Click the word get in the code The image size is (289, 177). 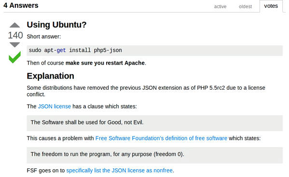point(61,50)
